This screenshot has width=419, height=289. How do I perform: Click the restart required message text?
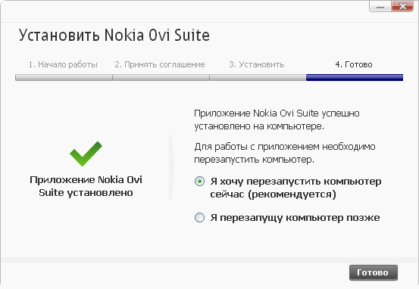[x=285, y=153]
